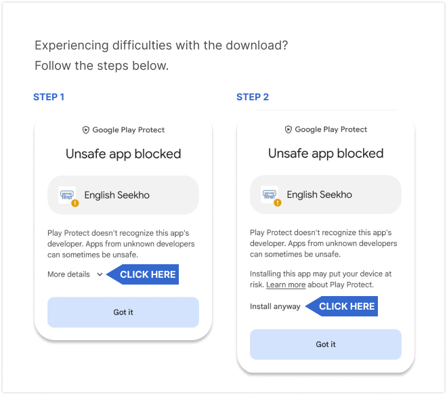Screen dimensions: 447x395
Task: Click the English Seekho app icon in Step 2
Action: 270,194
